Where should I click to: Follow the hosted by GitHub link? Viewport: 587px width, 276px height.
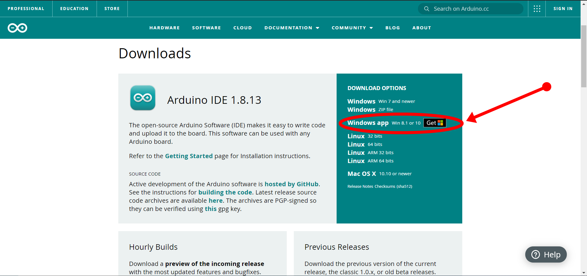(291, 184)
